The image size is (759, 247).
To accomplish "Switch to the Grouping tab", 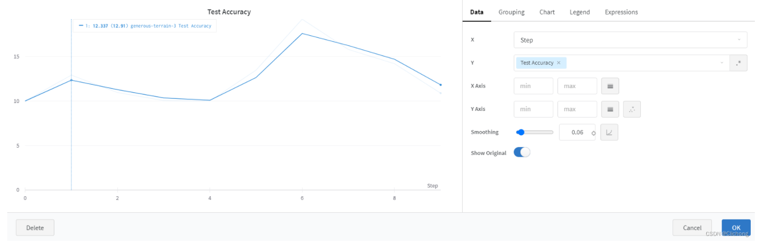I will 511,12.
